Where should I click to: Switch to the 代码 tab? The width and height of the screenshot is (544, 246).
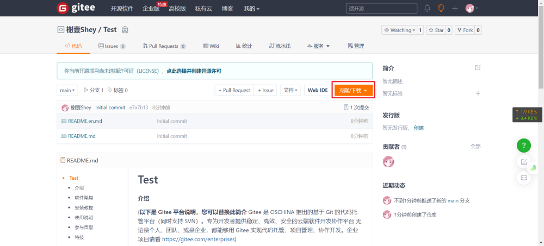pos(73,46)
